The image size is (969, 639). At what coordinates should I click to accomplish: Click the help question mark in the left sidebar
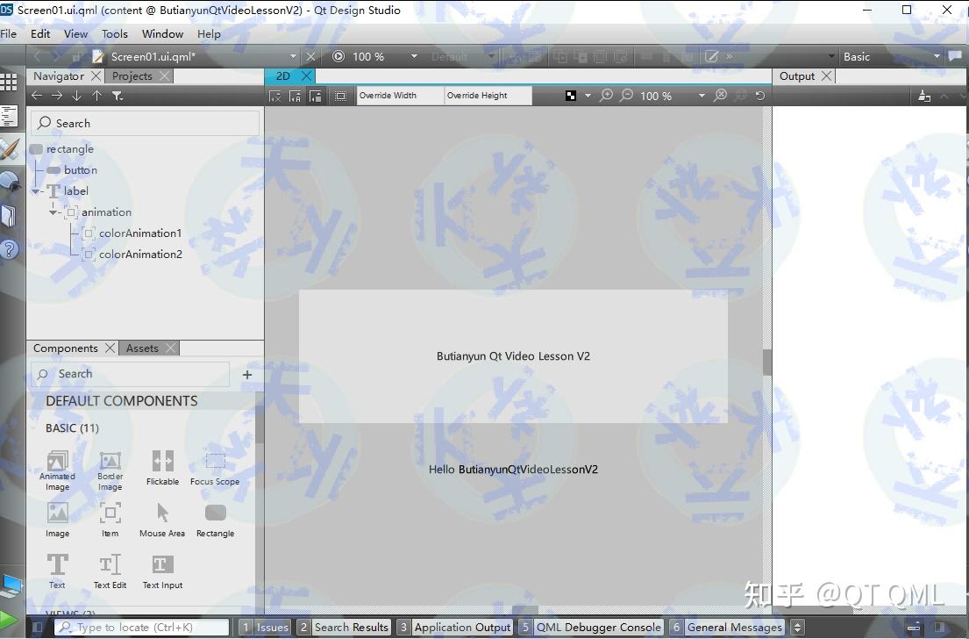(11, 249)
